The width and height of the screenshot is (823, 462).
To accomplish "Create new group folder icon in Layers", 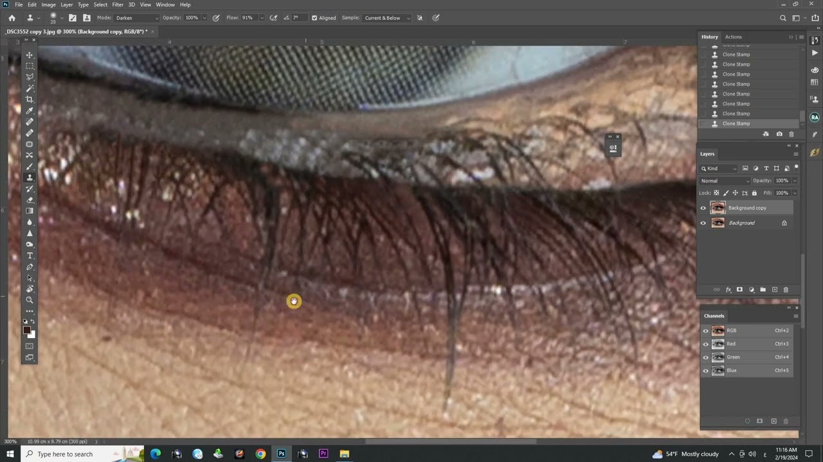I will click(763, 290).
